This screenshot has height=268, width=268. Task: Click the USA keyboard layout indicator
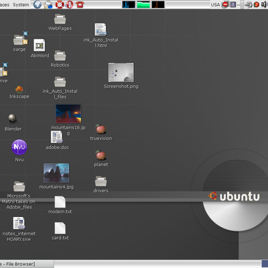coord(215,5)
